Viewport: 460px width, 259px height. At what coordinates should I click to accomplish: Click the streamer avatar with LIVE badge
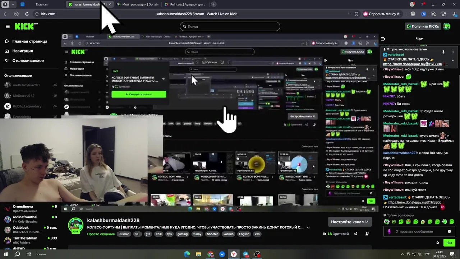pyautogui.click(x=76, y=226)
